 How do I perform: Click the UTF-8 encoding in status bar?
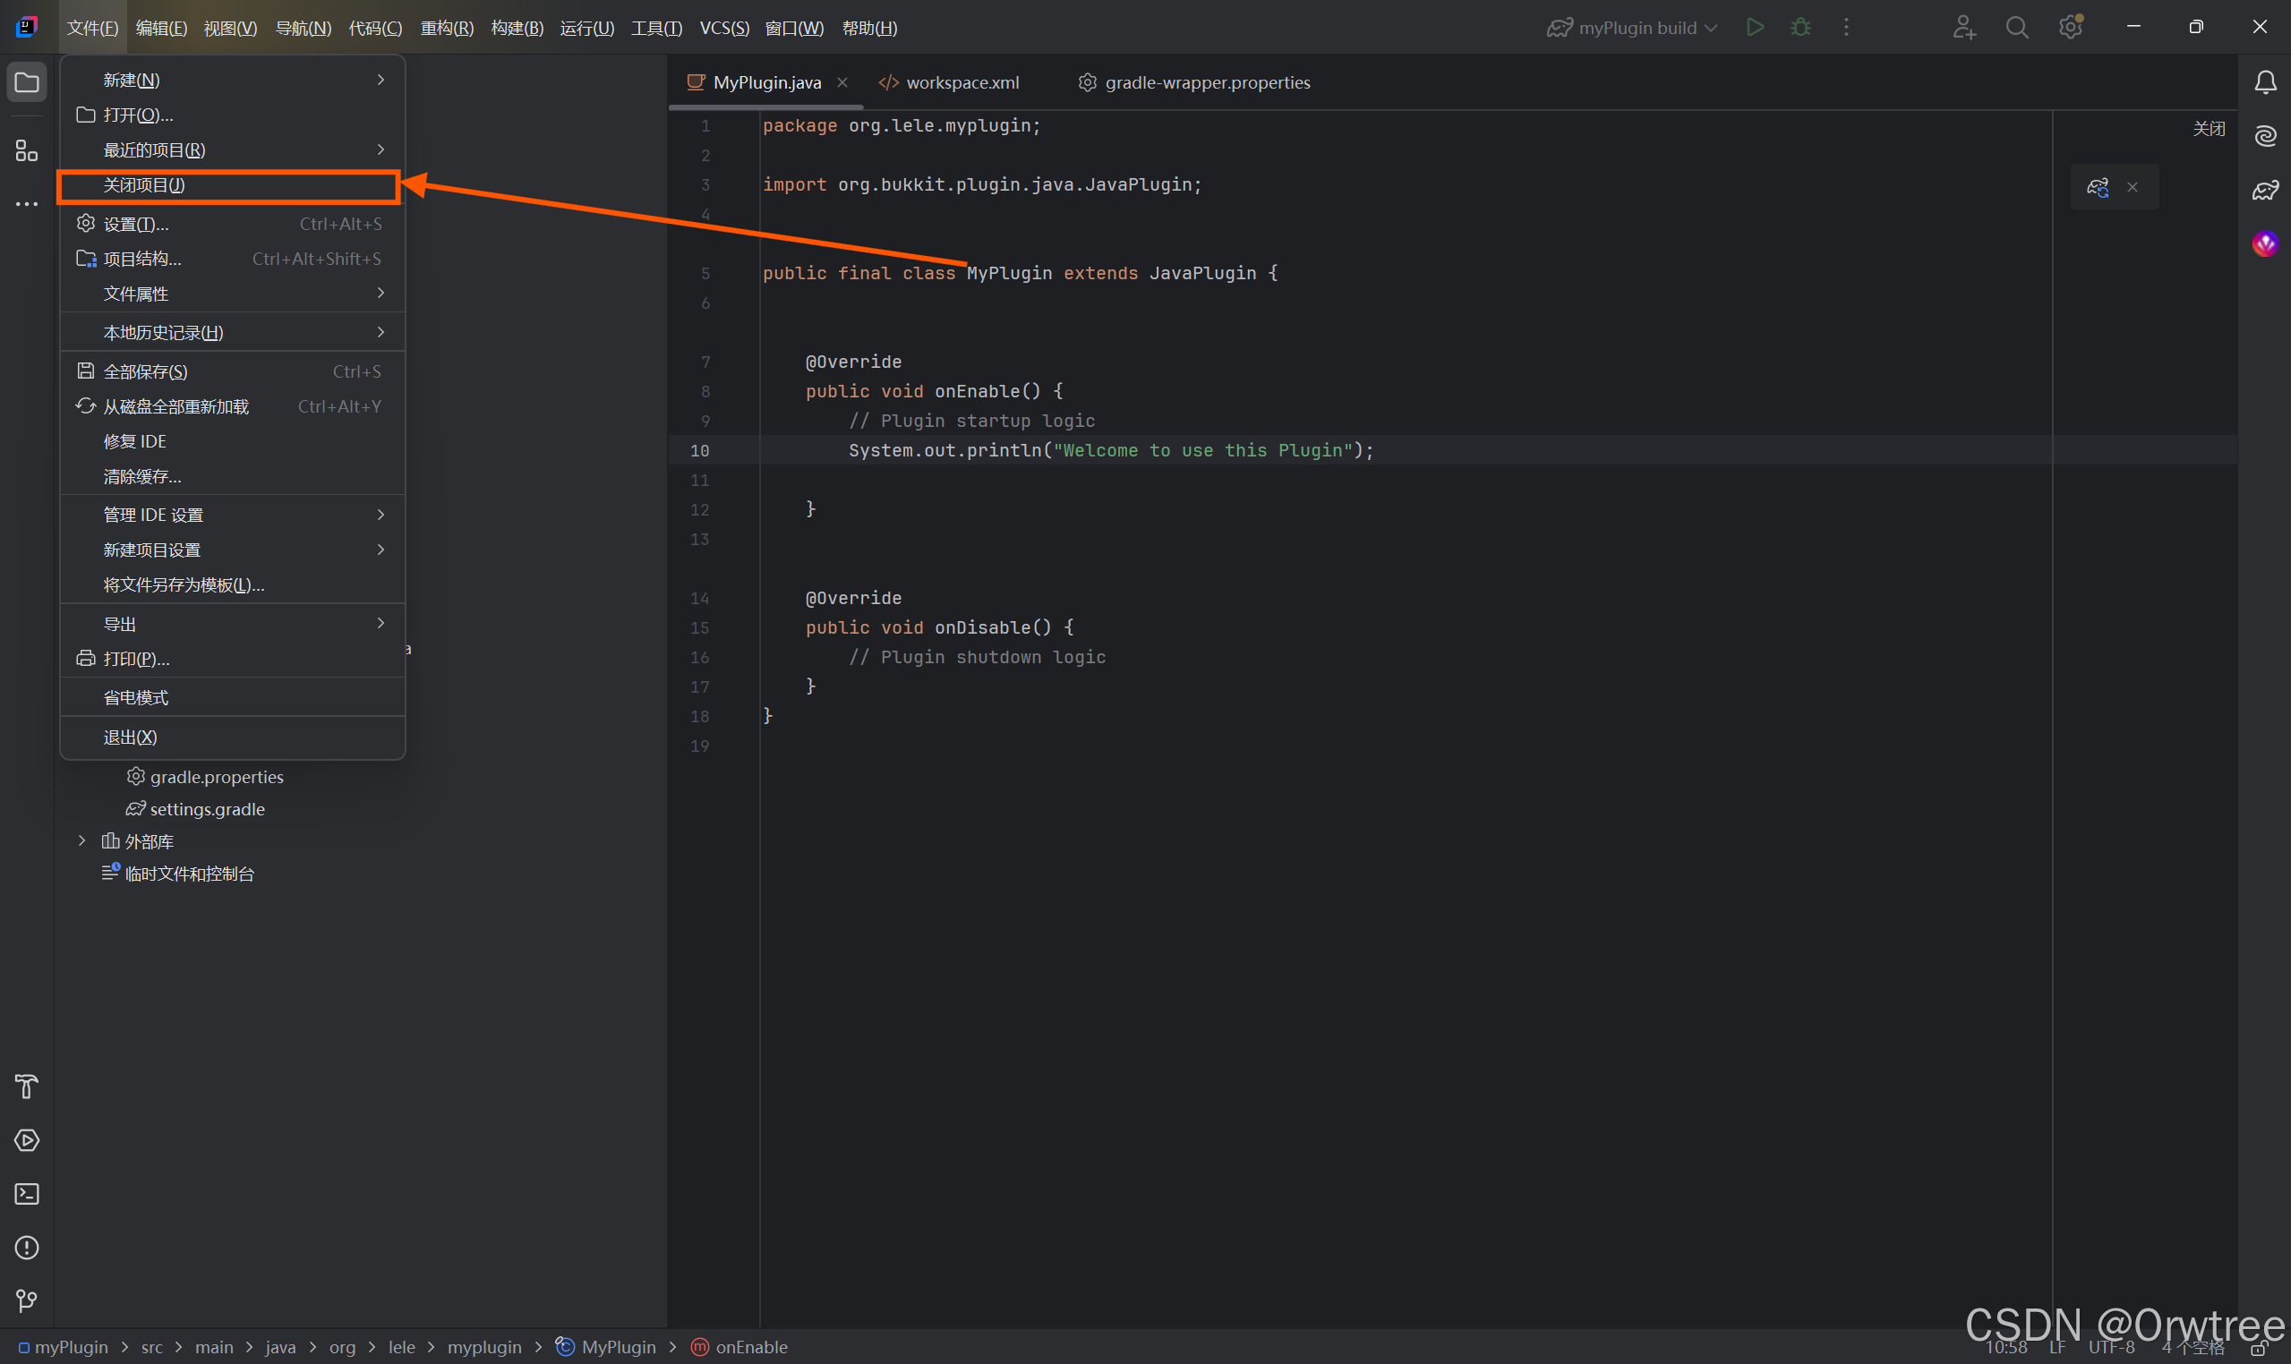[2111, 1348]
